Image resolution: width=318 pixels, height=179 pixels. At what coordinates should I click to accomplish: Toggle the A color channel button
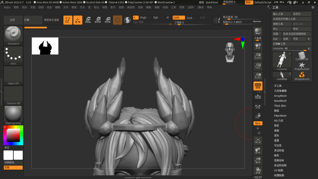(x=136, y=17)
